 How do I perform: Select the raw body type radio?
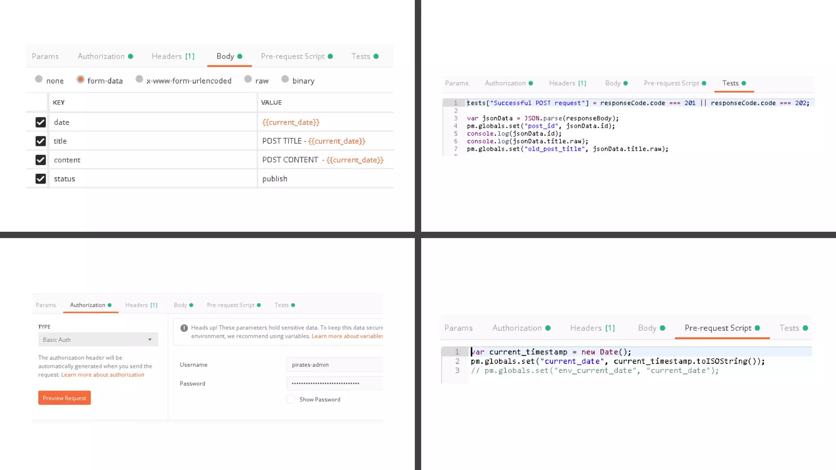point(248,79)
